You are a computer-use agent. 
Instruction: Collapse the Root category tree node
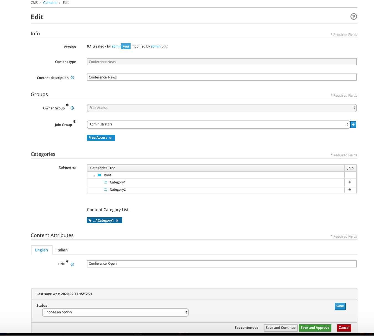tap(94, 175)
